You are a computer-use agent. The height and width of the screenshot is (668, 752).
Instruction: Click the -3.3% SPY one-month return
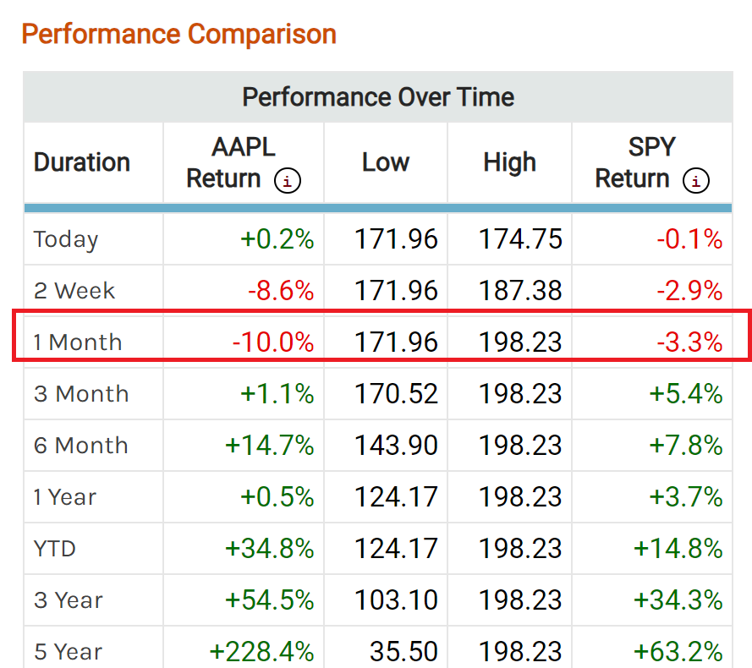tap(689, 342)
